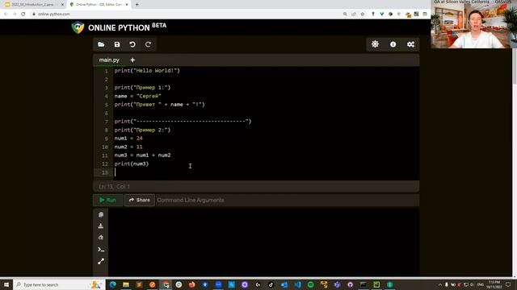Click line 1 print("Hello World!") code
517x290 pixels.
point(147,71)
